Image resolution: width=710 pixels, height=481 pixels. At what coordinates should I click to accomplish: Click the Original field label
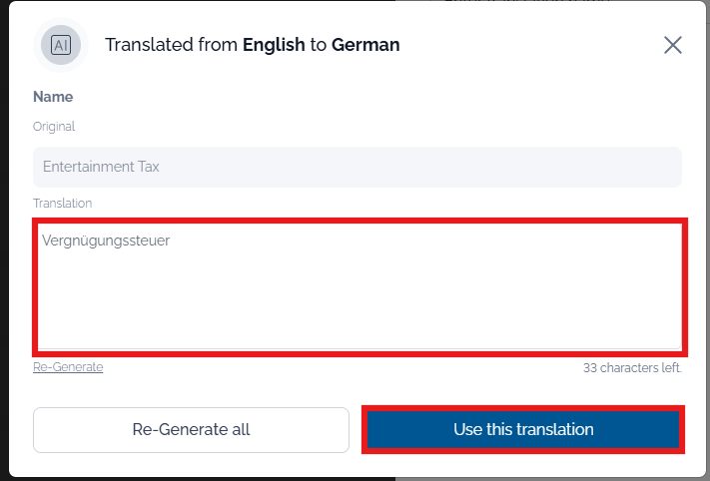(x=54, y=127)
